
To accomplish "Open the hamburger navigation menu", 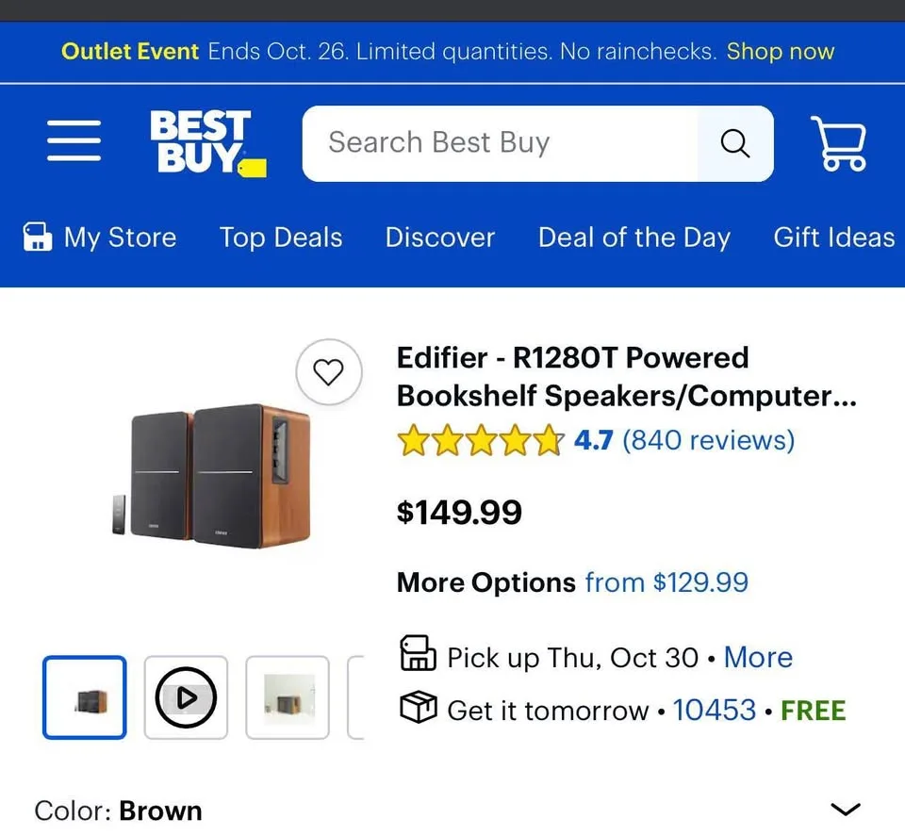I will [x=74, y=141].
